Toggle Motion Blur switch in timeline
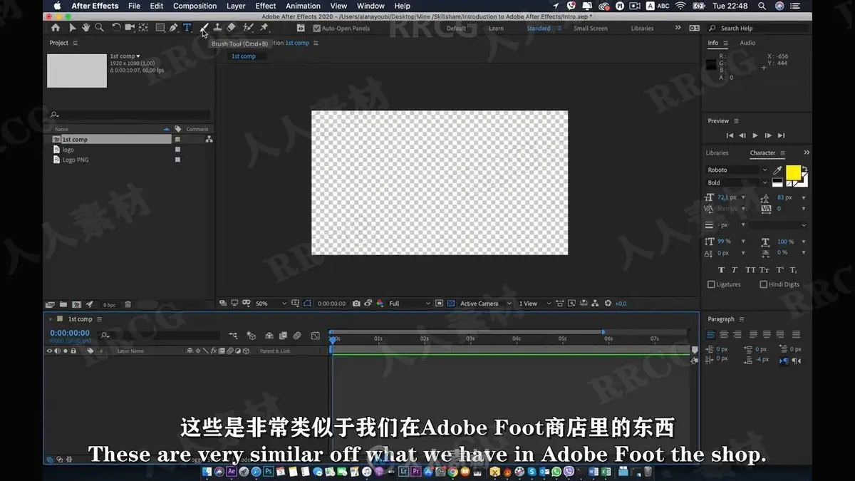Image resolution: width=855 pixels, height=481 pixels. click(297, 335)
